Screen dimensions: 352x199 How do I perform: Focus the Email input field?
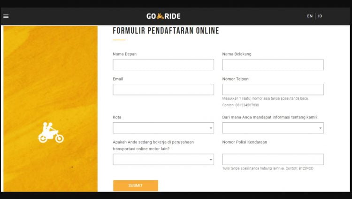pos(163,89)
